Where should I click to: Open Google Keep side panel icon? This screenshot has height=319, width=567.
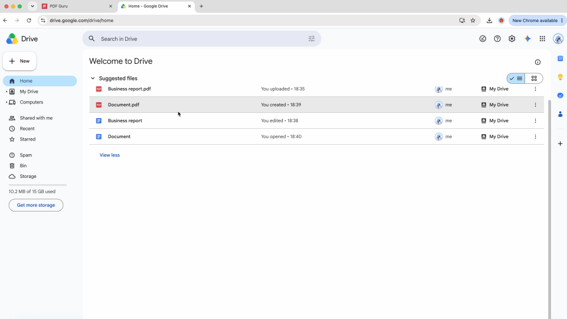(x=560, y=77)
